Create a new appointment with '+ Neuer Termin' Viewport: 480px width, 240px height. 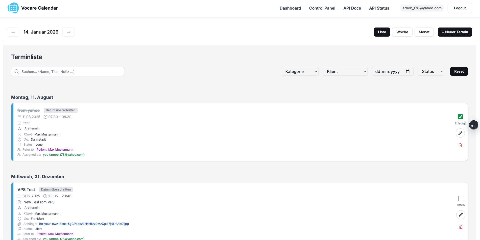[x=455, y=32]
